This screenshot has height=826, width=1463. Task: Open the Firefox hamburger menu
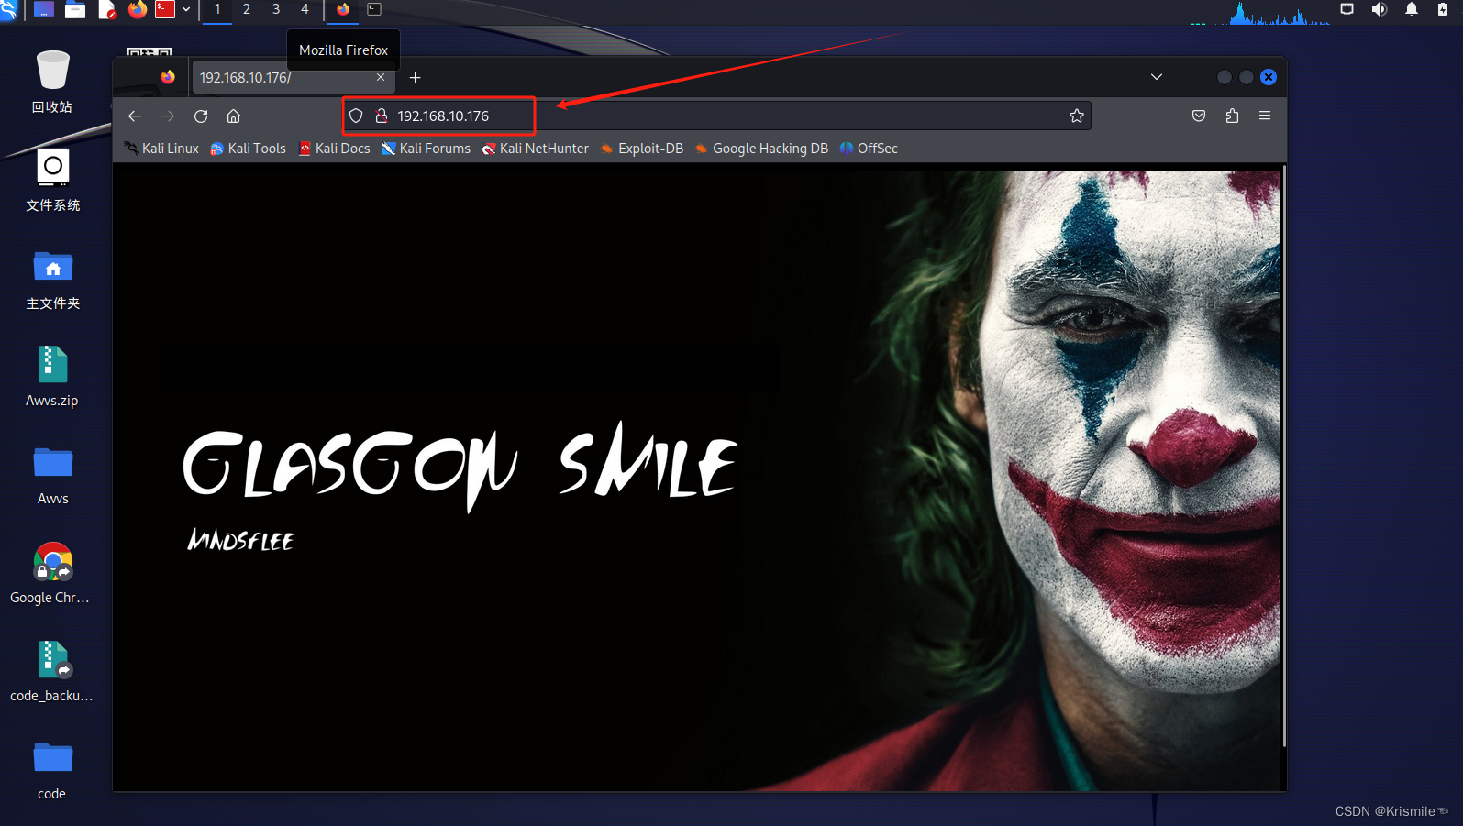[1265, 116]
